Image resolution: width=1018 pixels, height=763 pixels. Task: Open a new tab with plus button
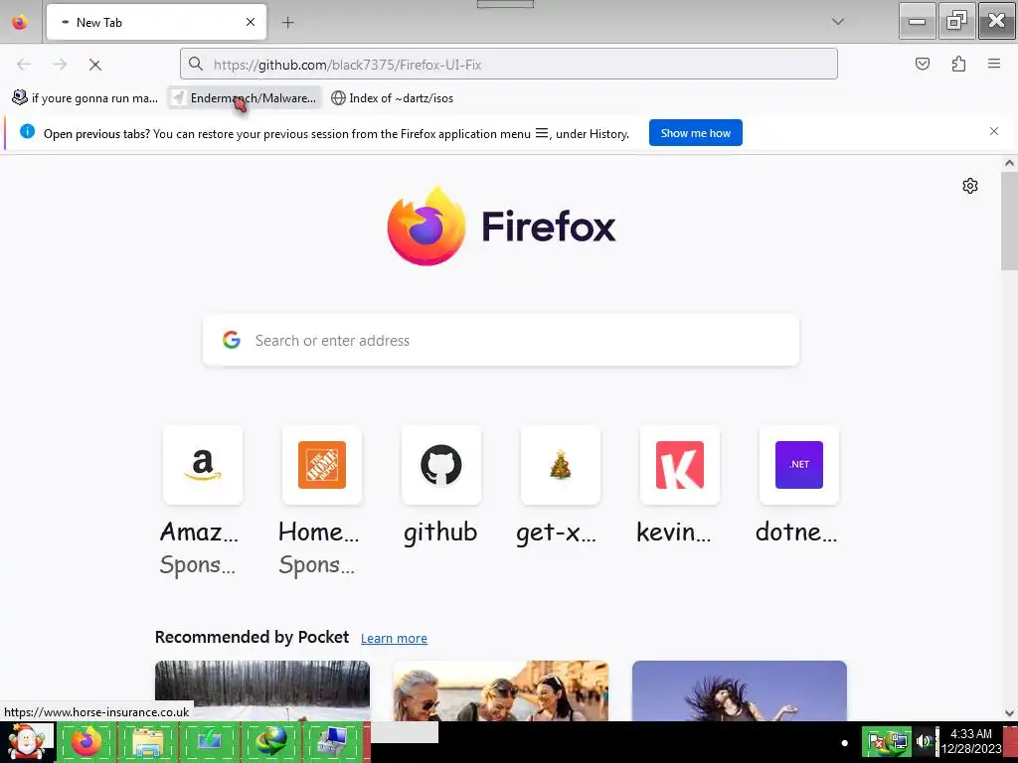[x=287, y=23]
